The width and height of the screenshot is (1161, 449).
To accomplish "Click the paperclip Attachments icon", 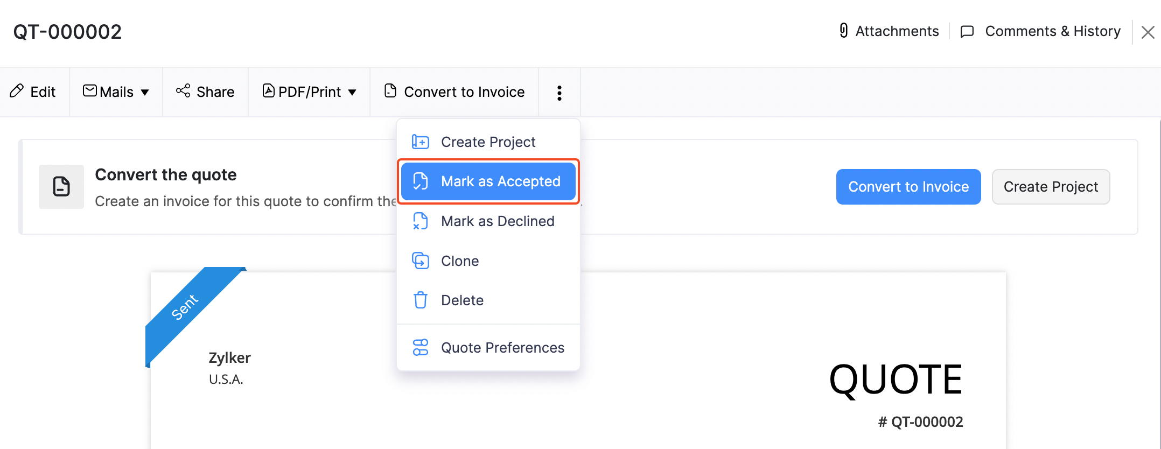I will pos(844,31).
